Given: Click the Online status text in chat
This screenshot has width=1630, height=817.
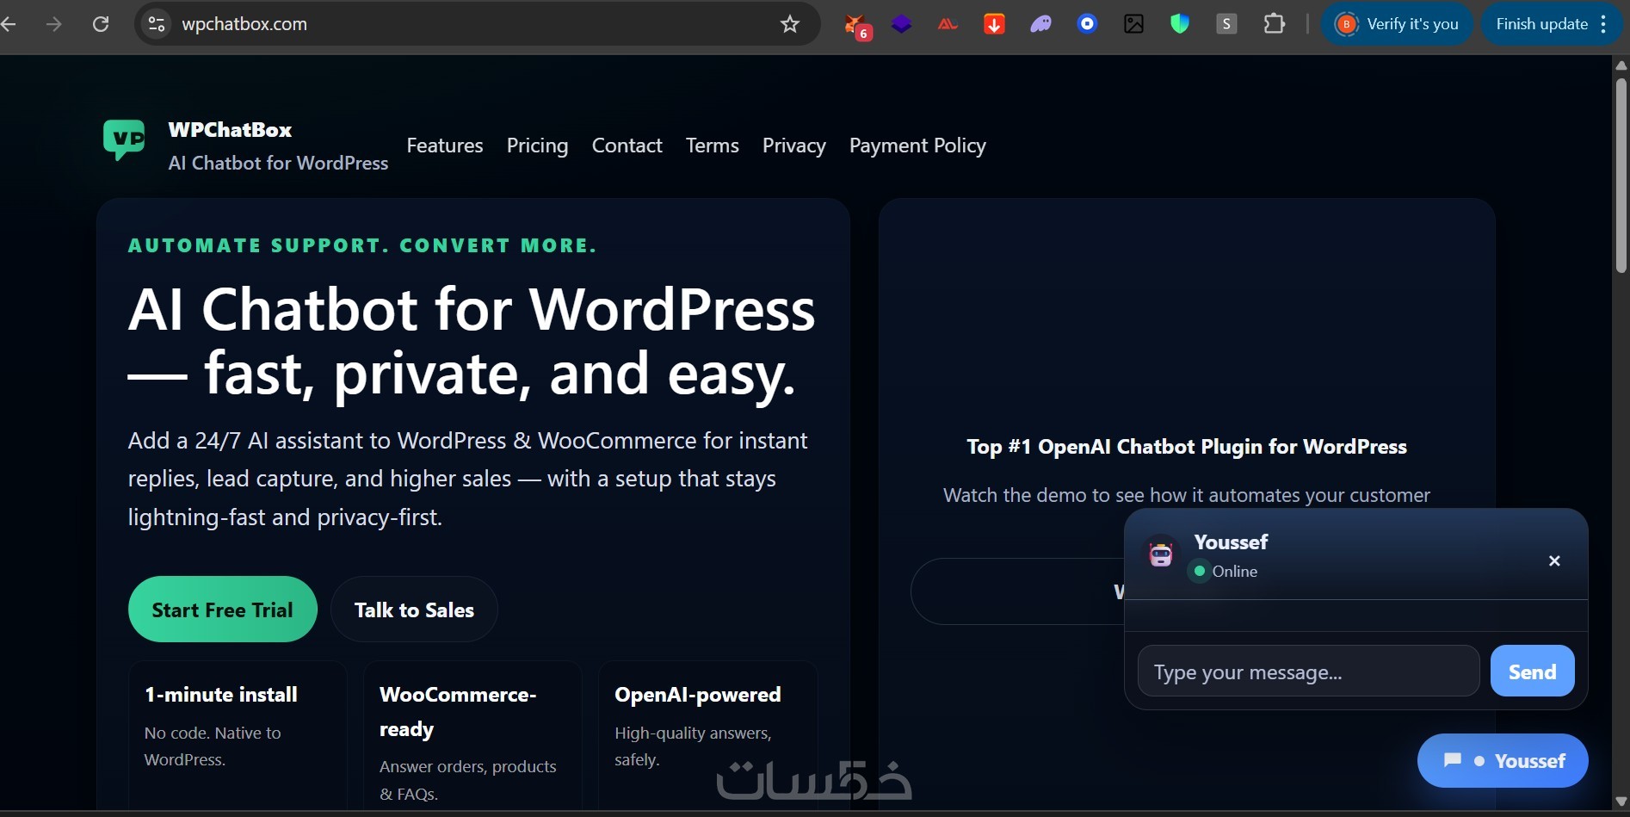Looking at the screenshot, I should click(x=1235, y=572).
